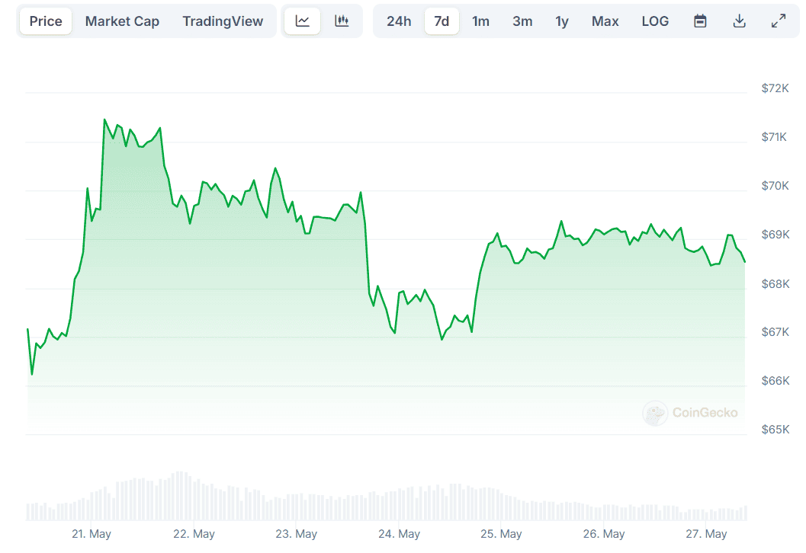
Task: Click the price peak near $71K
Action: coord(104,120)
